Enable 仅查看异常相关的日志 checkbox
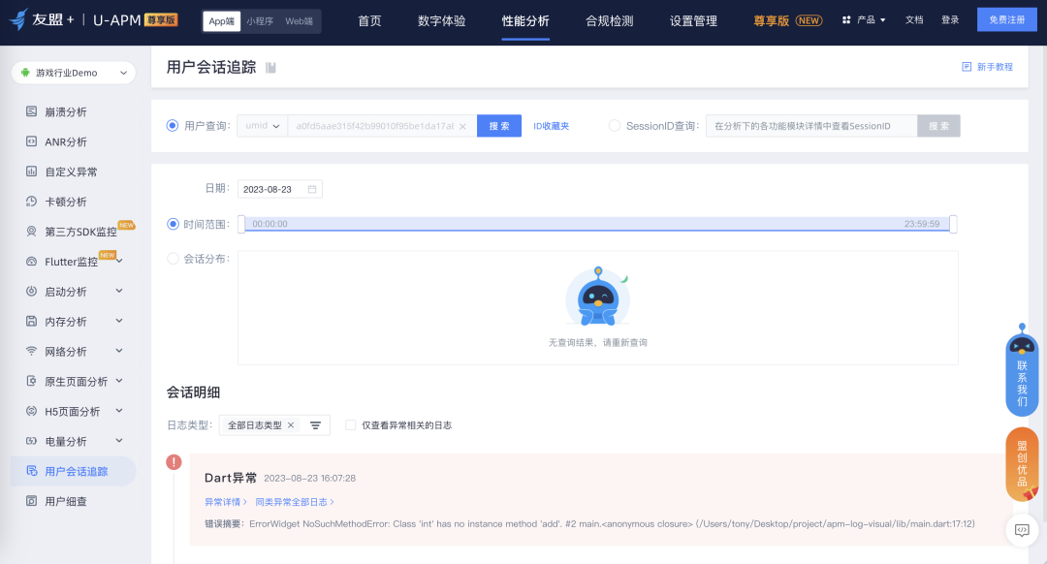 tap(350, 425)
